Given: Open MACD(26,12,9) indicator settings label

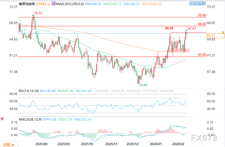Looking at the screenshot, I should click(x=30, y=119).
